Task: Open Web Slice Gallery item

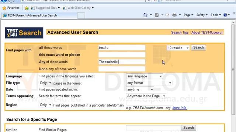Action: 78,8
